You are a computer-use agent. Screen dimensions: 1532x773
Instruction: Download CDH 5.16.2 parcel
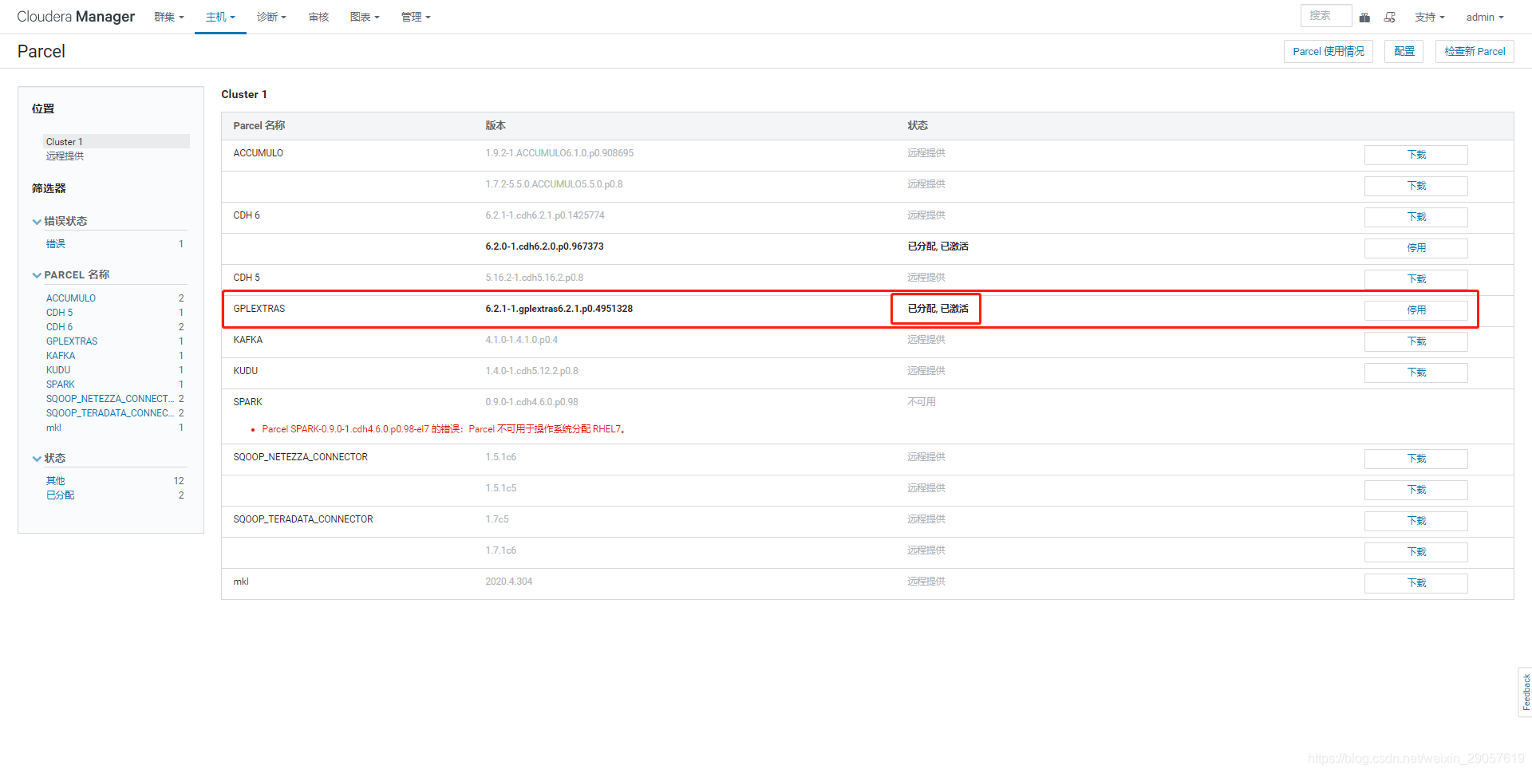coord(1416,279)
